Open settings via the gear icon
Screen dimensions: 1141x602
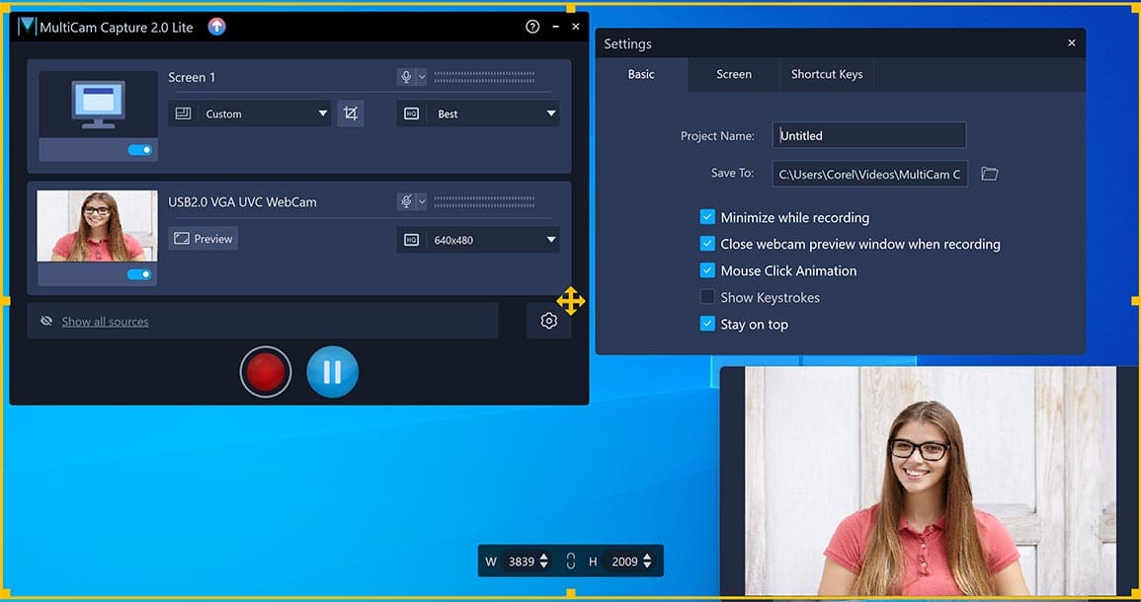coord(548,321)
